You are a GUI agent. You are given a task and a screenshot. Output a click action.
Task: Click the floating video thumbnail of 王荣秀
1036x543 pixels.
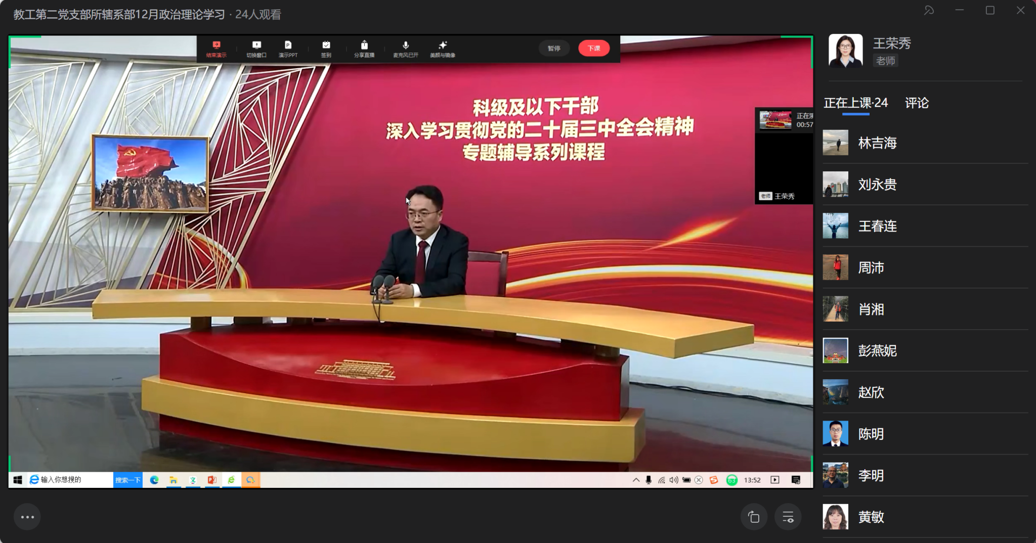tap(784, 156)
